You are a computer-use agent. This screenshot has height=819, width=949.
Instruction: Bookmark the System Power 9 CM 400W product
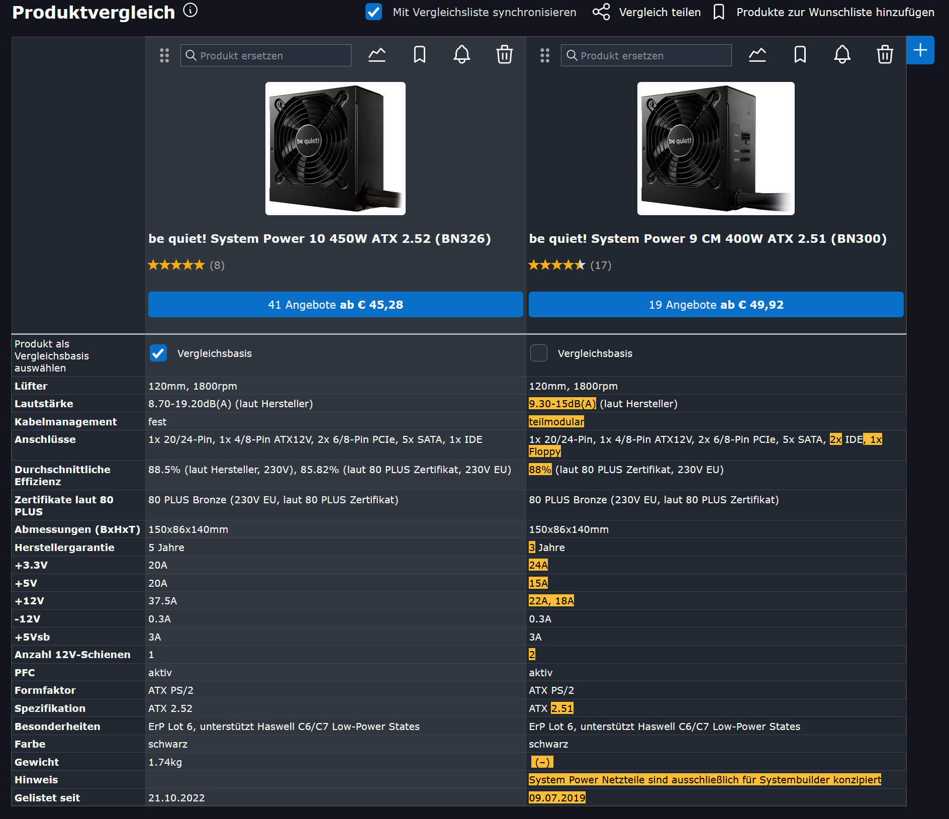800,55
